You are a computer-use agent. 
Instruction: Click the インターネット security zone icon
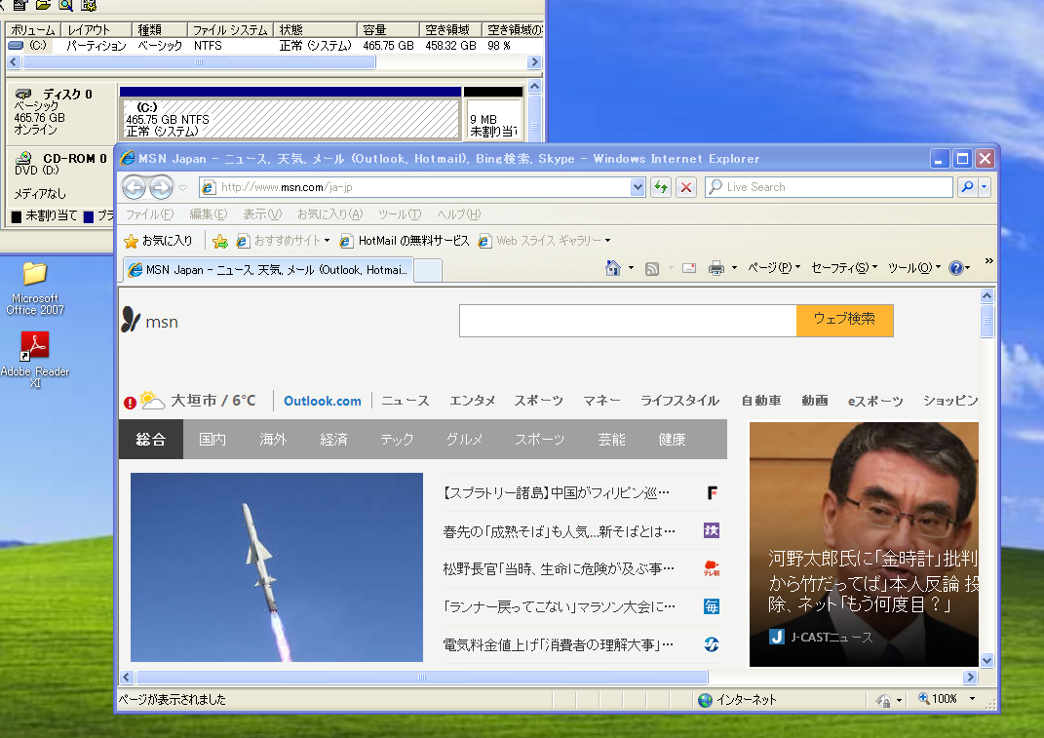coord(705,700)
